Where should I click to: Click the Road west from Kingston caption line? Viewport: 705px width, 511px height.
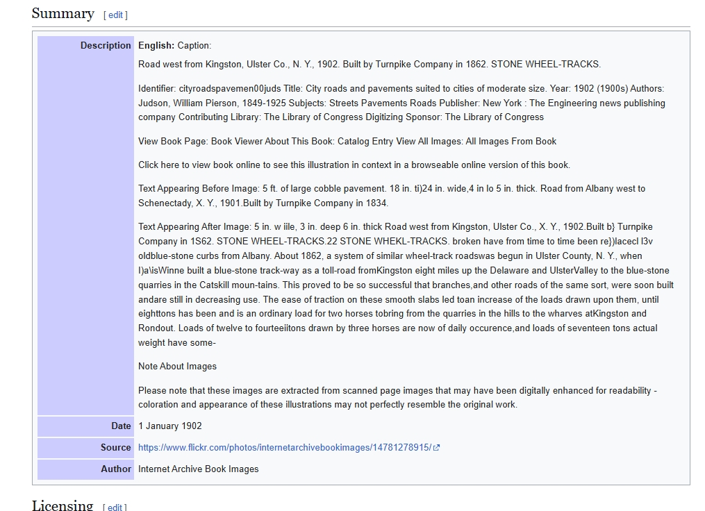pos(369,65)
